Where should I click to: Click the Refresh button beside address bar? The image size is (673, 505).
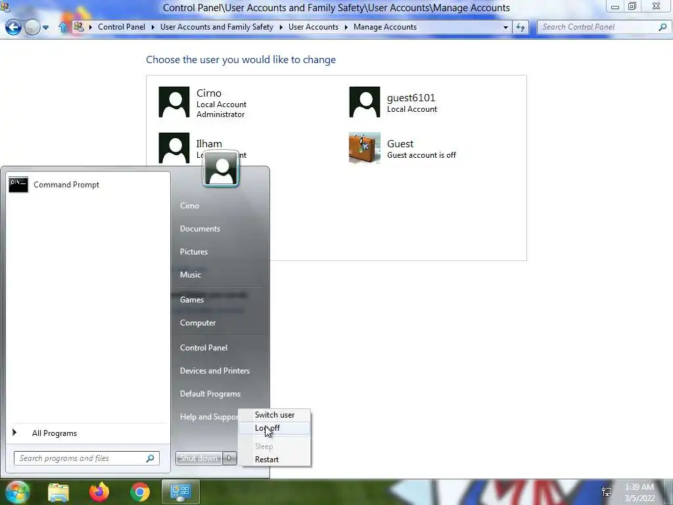coord(521,28)
